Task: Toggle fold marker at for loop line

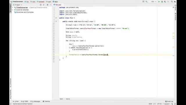Action: click(59, 41)
